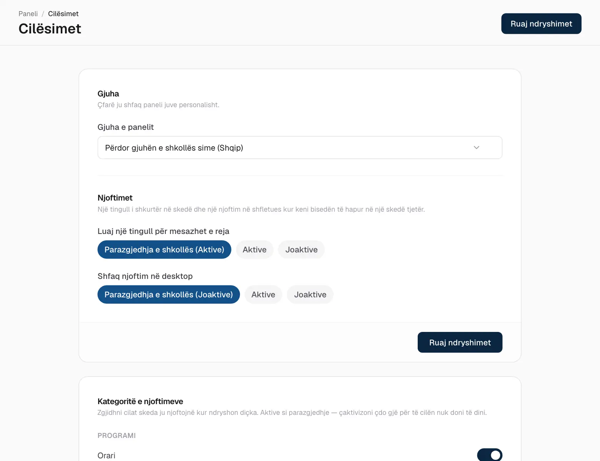600x461 pixels.
Task: Click the "Gjuha e panelit" field label
Action: pyautogui.click(x=125, y=127)
